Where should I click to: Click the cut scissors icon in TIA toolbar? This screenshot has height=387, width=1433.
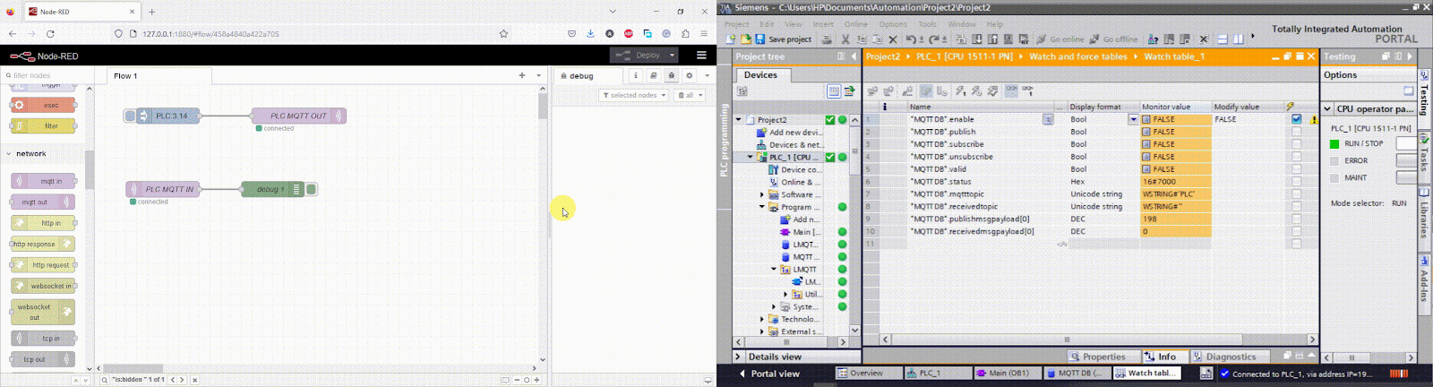[845, 39]
